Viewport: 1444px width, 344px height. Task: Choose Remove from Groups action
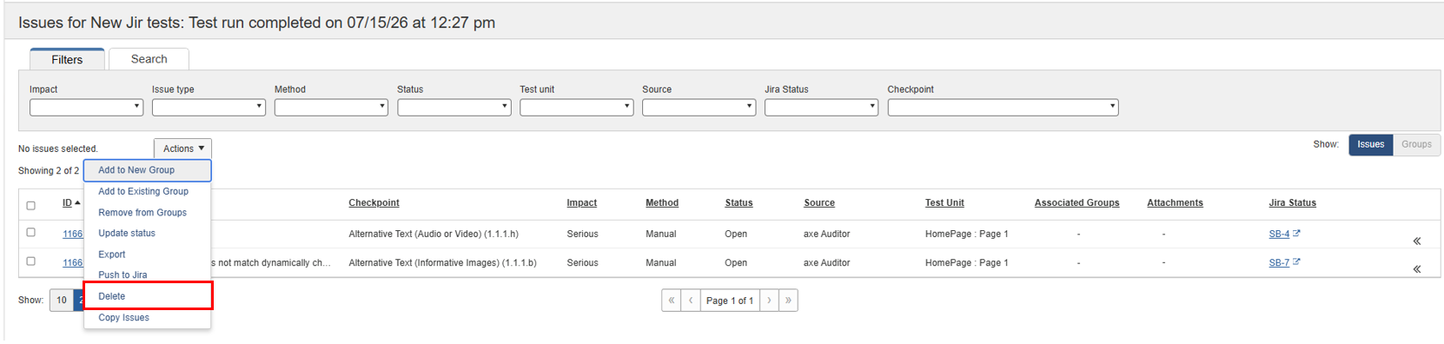pyautogui.click(x=148, y=213)
